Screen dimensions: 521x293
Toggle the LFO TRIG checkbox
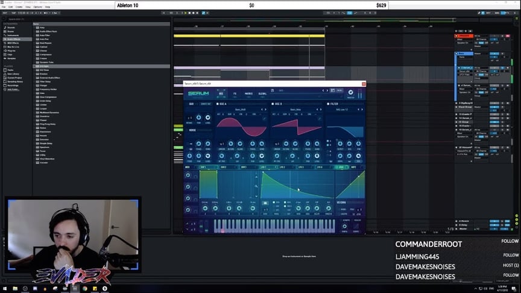[x=274, y=202]
